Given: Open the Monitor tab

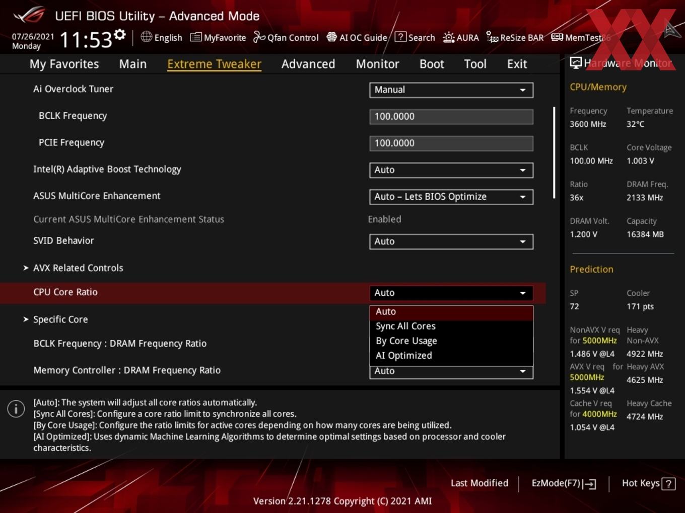Looking at the screenshot, I should click(377, 64).
